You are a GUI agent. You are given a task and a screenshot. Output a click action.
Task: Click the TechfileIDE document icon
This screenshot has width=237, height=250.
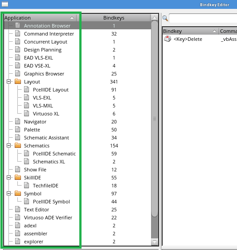click(x=27, y=186)
